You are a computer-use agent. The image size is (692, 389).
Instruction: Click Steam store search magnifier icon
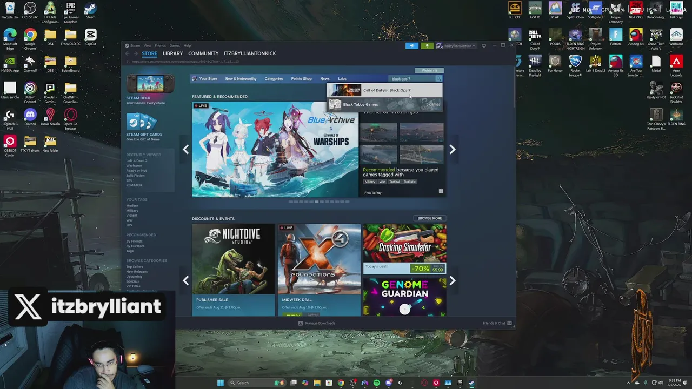tap(438, 79)
